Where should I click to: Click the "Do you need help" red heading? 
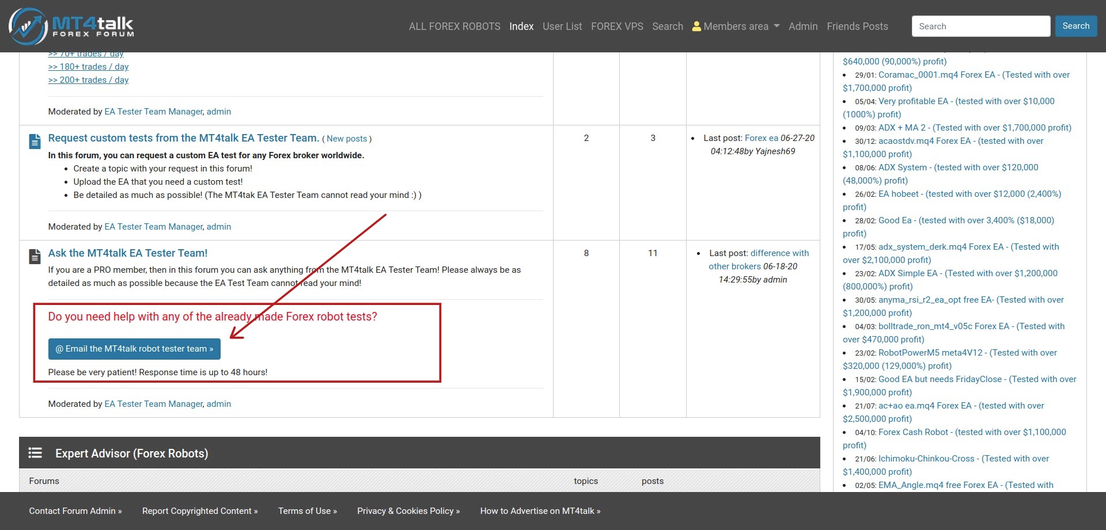coord(213,317)
